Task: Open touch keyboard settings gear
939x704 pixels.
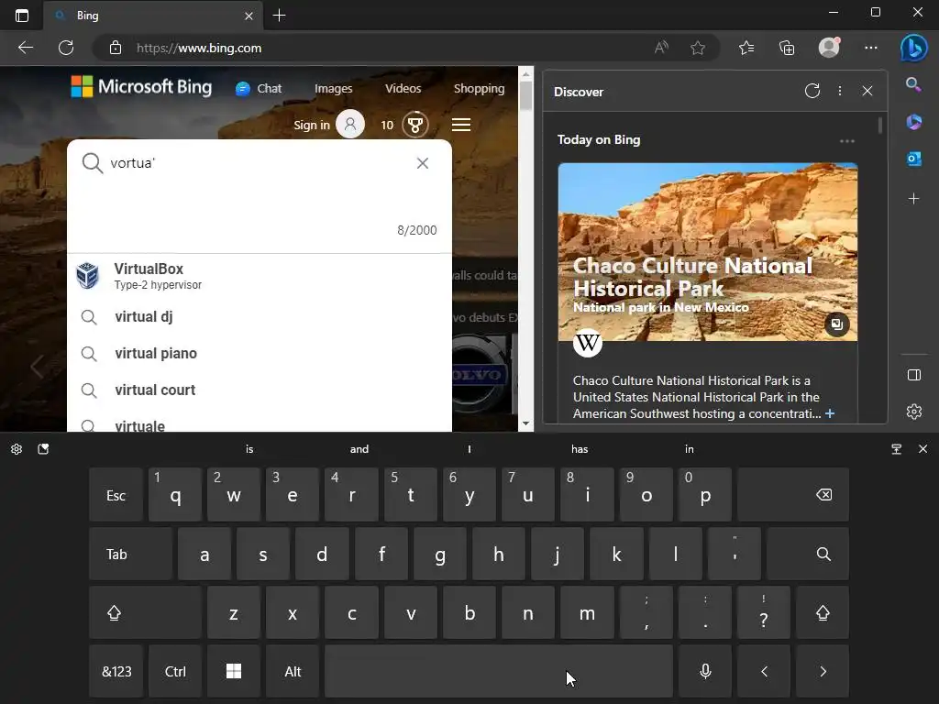Action: 17,449
